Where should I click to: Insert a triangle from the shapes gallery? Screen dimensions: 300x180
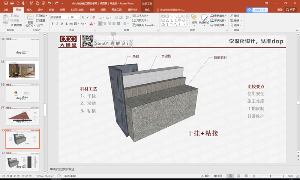(167, 20)
